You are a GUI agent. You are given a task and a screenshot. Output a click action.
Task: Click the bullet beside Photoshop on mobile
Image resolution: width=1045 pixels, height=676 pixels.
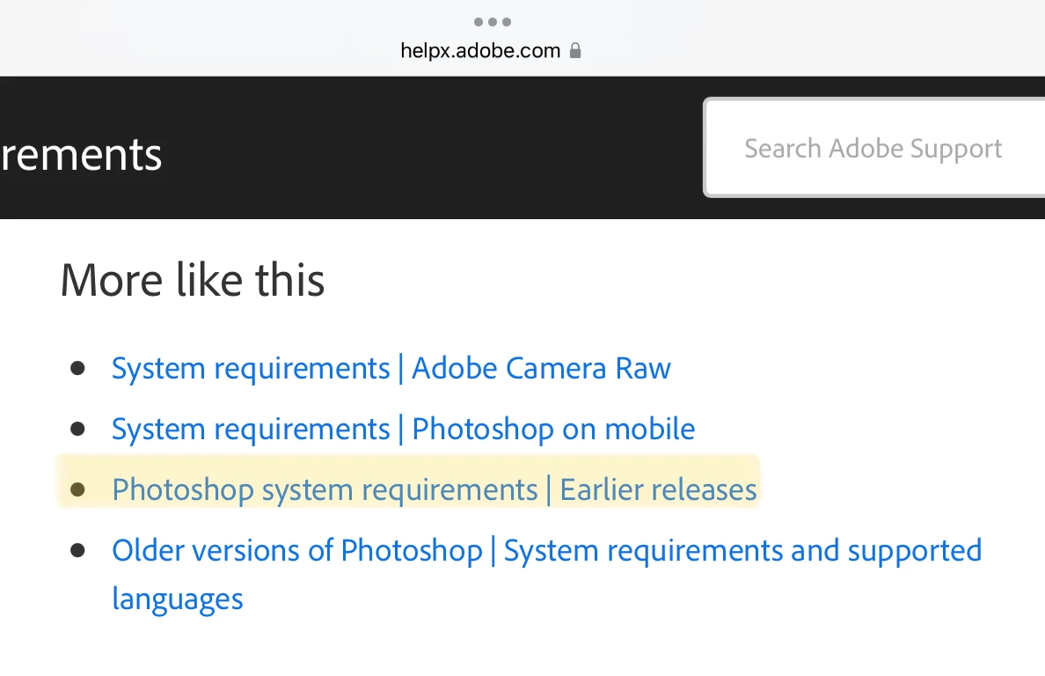click(77, 429)
